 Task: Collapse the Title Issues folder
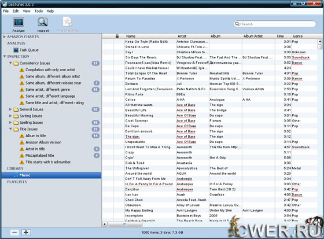coord(10,129)
